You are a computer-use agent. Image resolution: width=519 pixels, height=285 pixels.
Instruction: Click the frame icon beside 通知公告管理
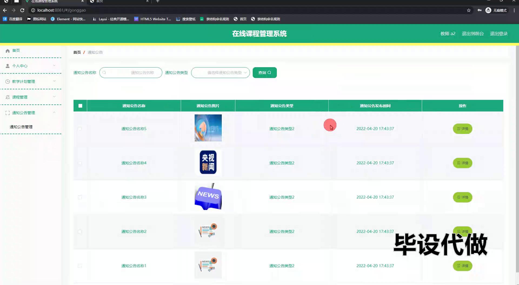8,113
